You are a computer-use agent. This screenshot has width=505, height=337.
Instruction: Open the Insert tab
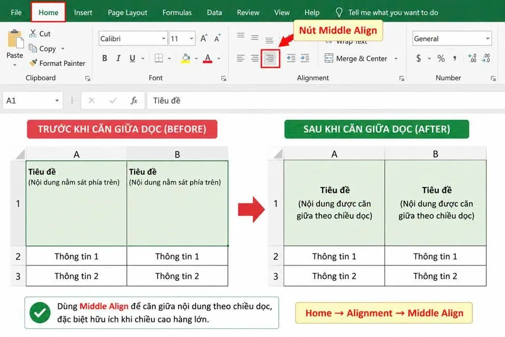[x=83, y=12]
